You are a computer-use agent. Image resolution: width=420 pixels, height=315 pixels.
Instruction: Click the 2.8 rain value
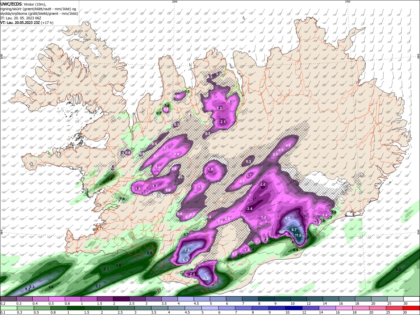pyautogui.click(x=150, y=253)
